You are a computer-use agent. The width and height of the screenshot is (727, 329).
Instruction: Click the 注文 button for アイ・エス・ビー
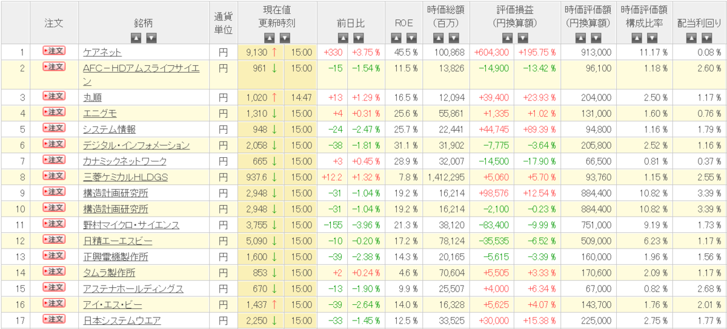pos(54,303)
